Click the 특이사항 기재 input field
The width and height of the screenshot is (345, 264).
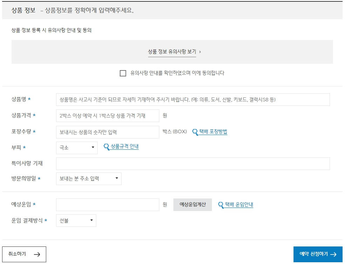(193, 163)
